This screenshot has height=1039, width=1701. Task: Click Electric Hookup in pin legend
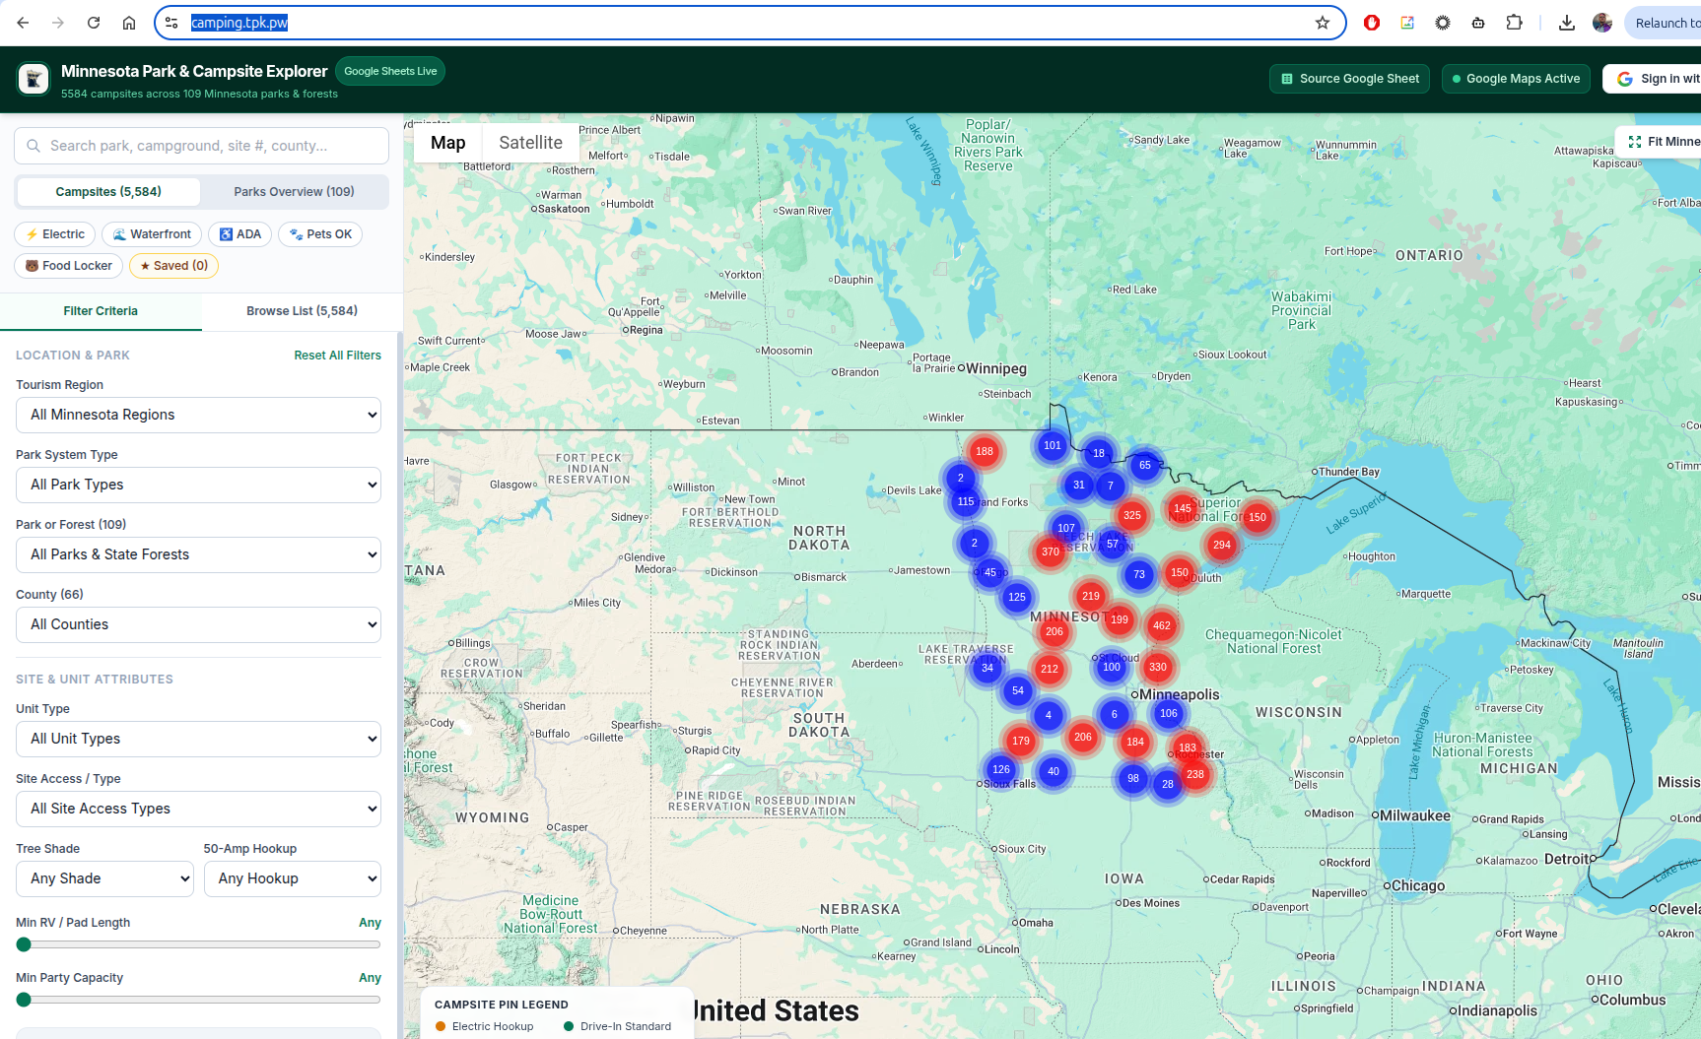click(485, 1026)
